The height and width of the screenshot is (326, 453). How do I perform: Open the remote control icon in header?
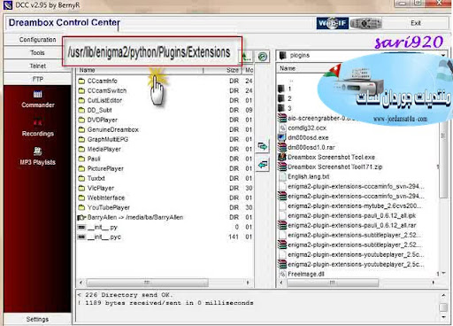[x=365, y=23]
